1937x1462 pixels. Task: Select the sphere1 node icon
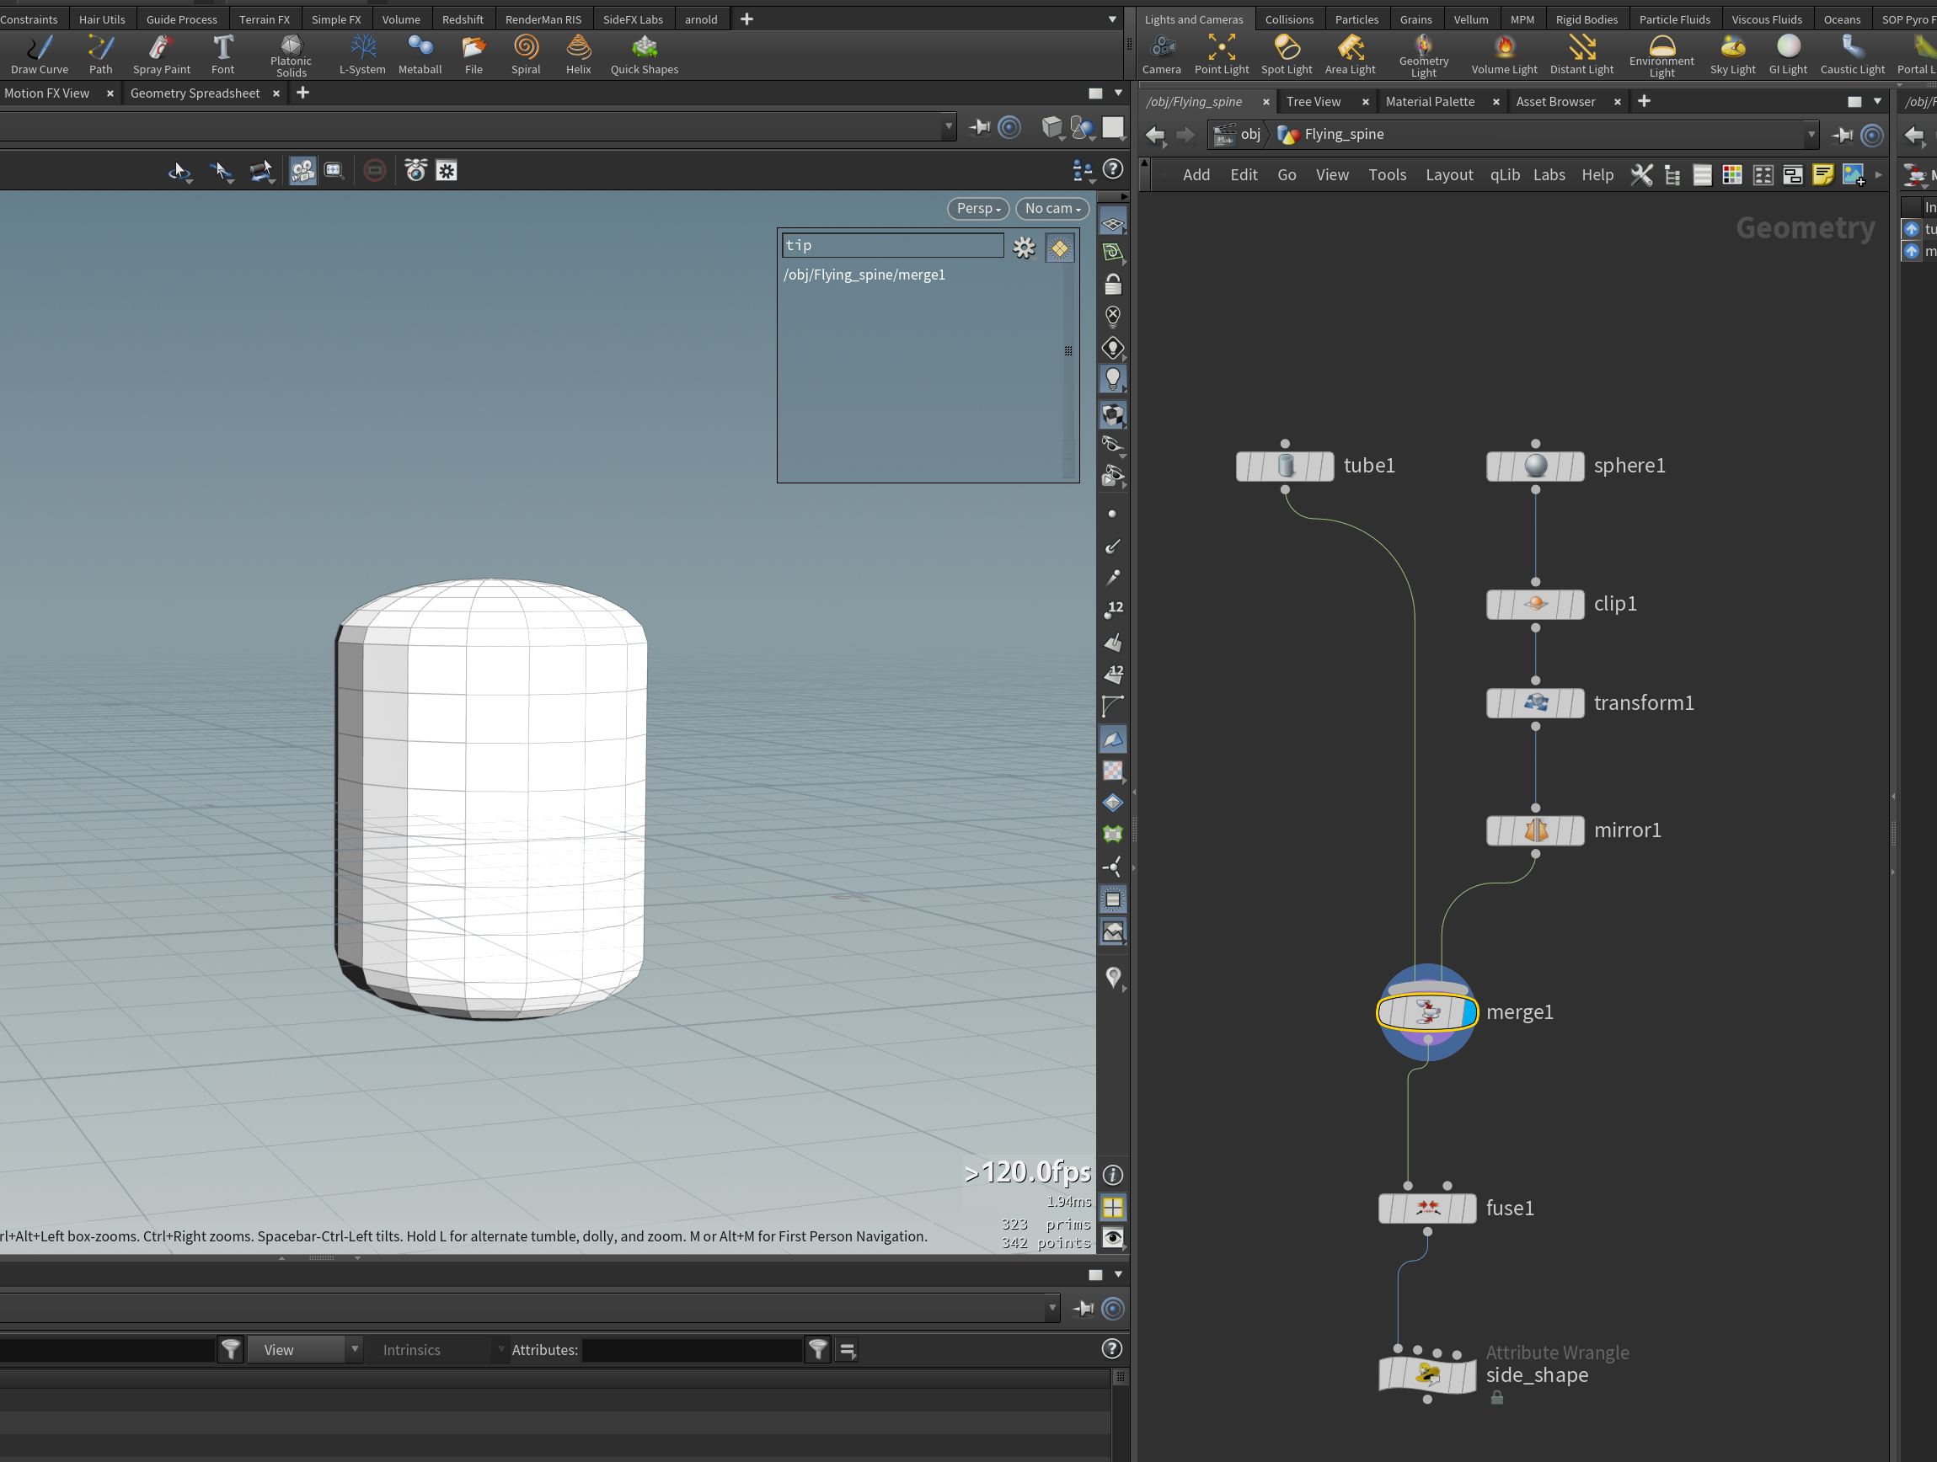[x=1535, y=466]
